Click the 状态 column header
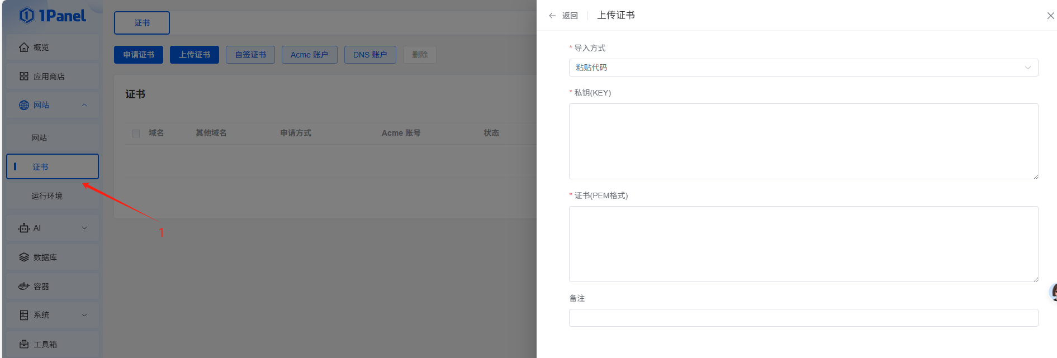The width and height of the screenshot is (1057, 358). [491, 133]
